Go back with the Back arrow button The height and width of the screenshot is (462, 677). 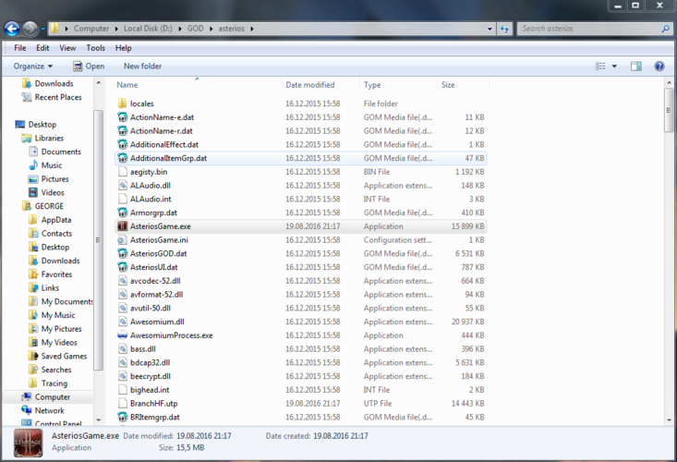coord(12,29)
